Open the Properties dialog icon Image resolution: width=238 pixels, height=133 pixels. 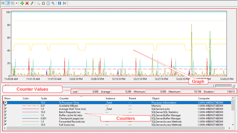pyautogui.click(x=48, y=3)
